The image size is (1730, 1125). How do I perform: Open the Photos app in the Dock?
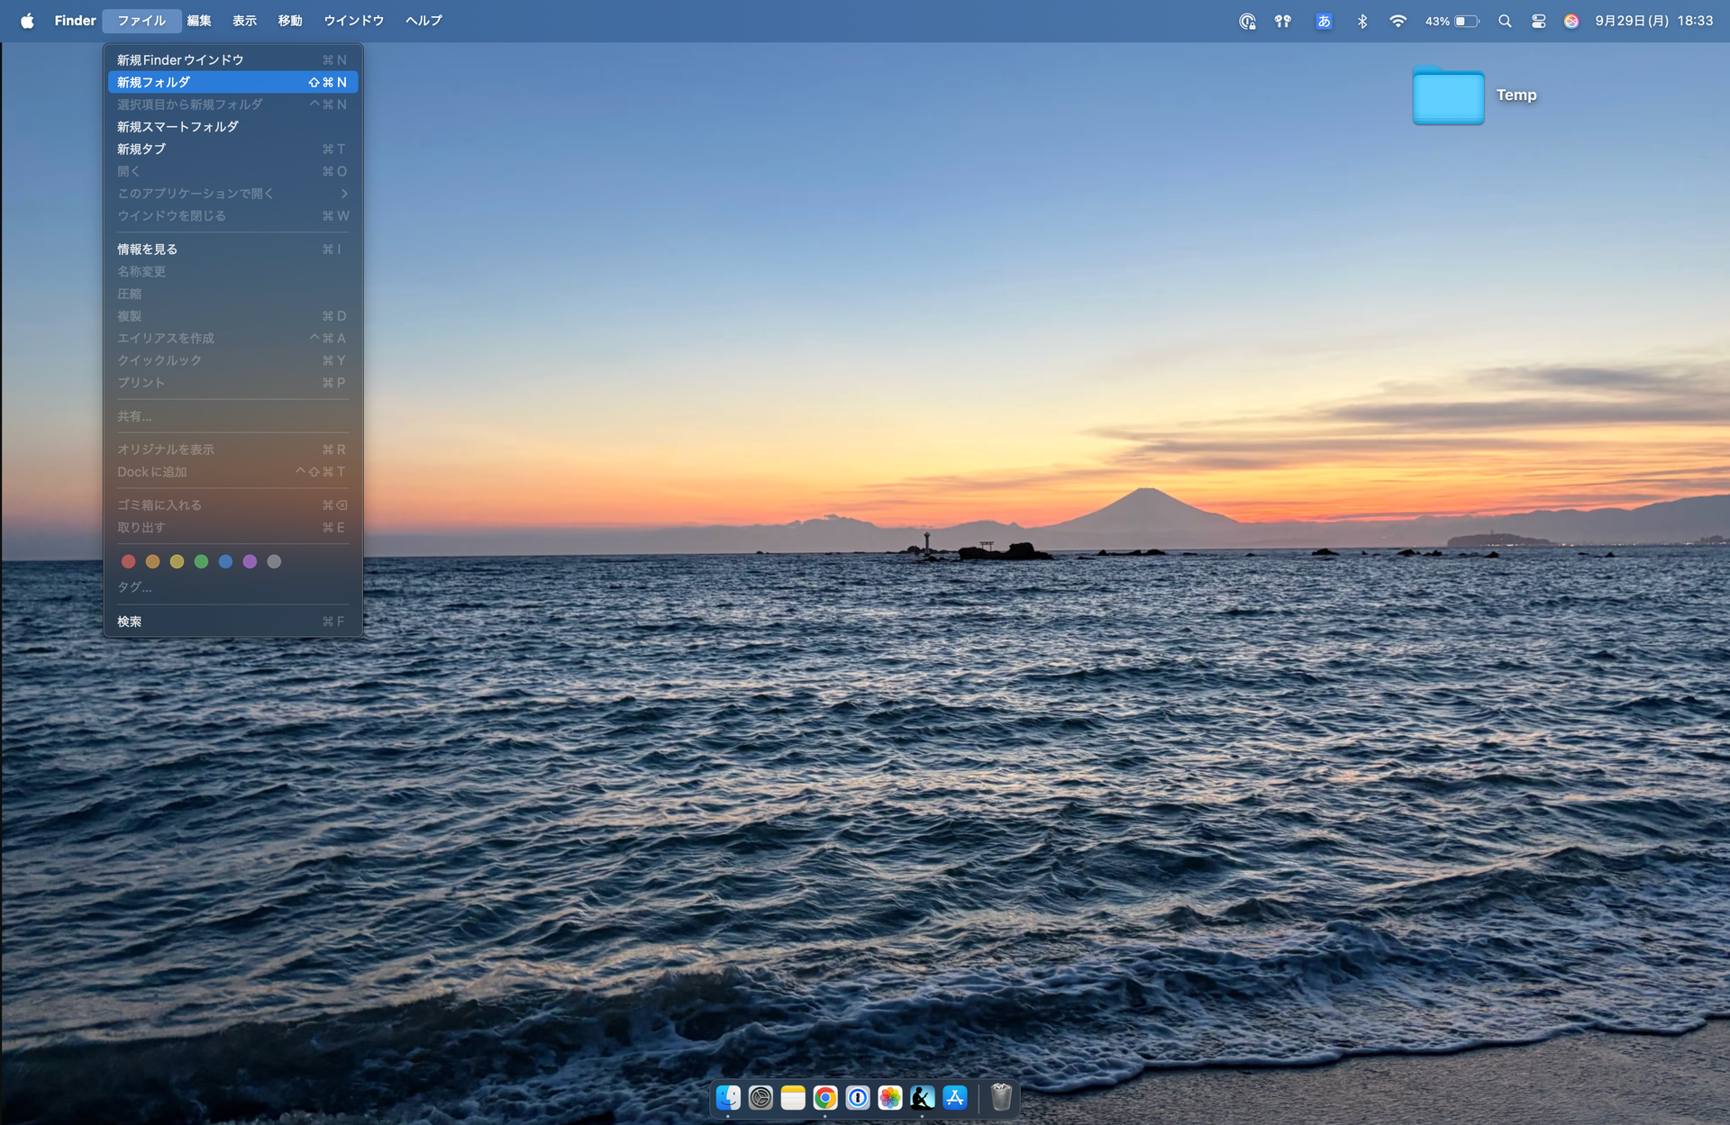(x=890, y=1097)
